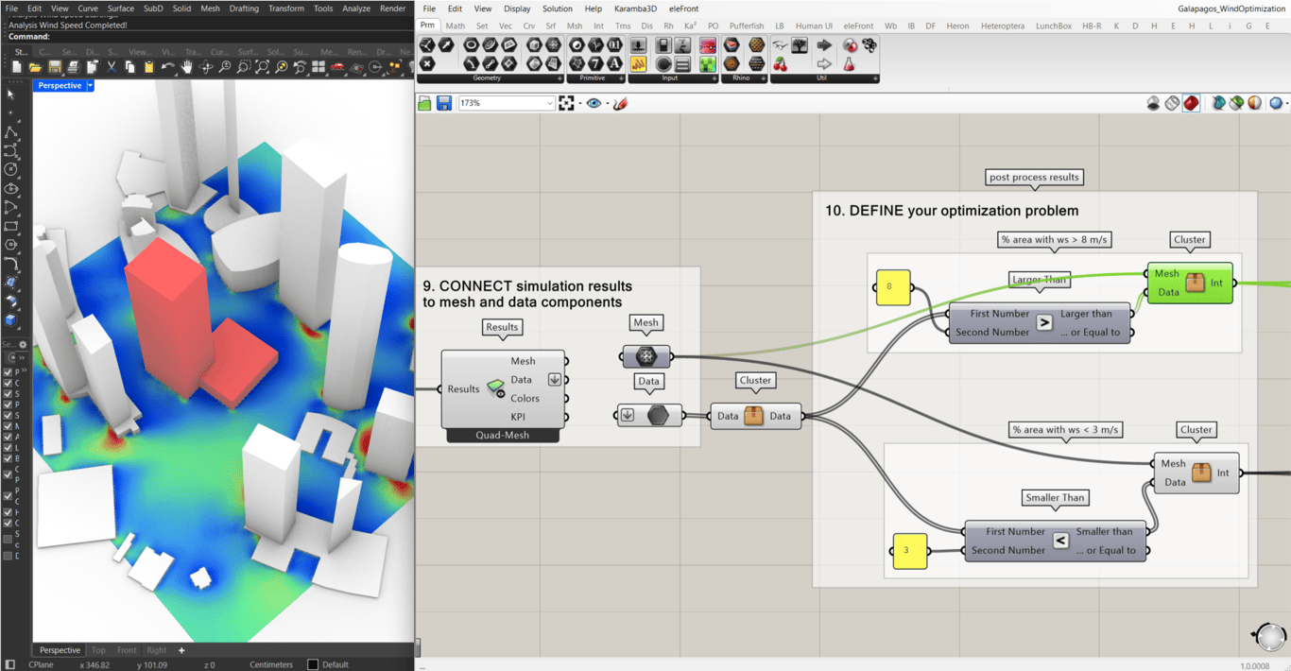Toggle the eye preview icon in Grasshopper toolbar
Viewport: 1291px width, 671px height.
[594, 103]
